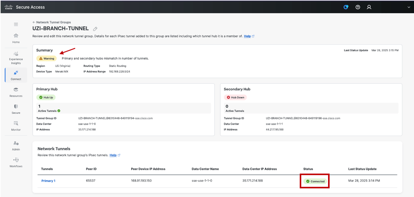The image size is (414, 197).
Task: Select the Secondary Hub Tunnel Group ID value
Action: [x=303, y=118]
